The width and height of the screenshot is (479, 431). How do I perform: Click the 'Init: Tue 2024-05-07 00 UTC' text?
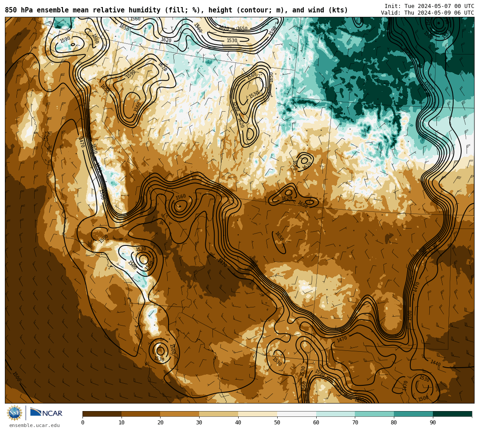click(x=429, y=6)
